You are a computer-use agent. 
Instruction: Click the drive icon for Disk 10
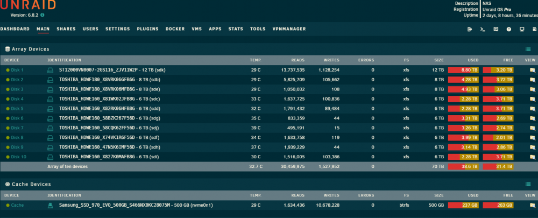click(51, 157)
